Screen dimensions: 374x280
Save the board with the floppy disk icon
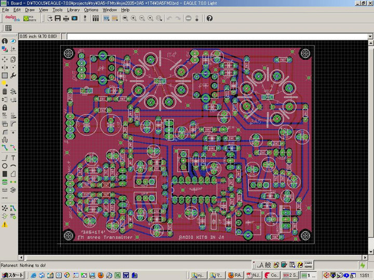58,18
